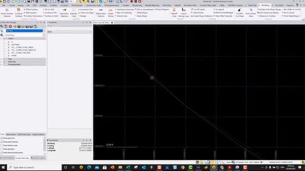Click the Windows Start button
Screen dimensions: 305x171
pos(3,167)
